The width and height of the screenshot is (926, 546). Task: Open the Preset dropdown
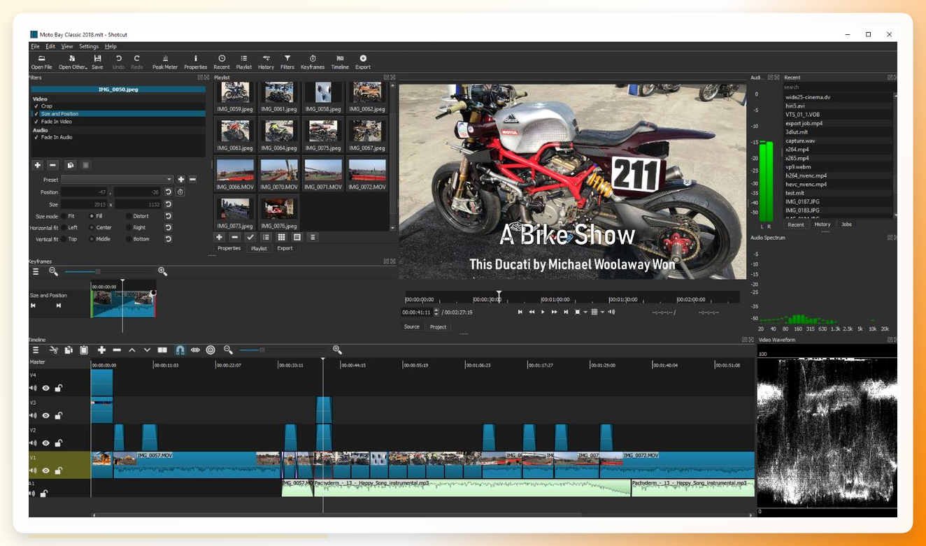[x=117, y=180]
